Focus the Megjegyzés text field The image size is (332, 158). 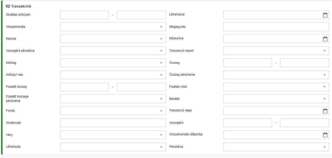point(276,27)
